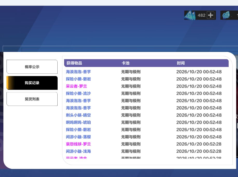Click 无期与极刑 in the 刺头小蜗-晴空 row
Screen dimensions: 238x177
pos(131,115)
